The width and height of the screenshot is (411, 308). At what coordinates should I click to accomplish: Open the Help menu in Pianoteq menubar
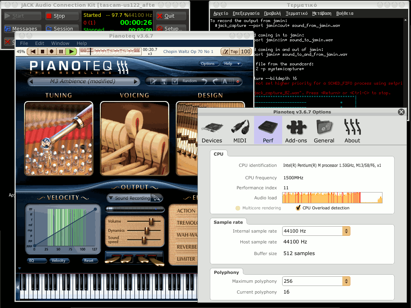tap(81, 43)
